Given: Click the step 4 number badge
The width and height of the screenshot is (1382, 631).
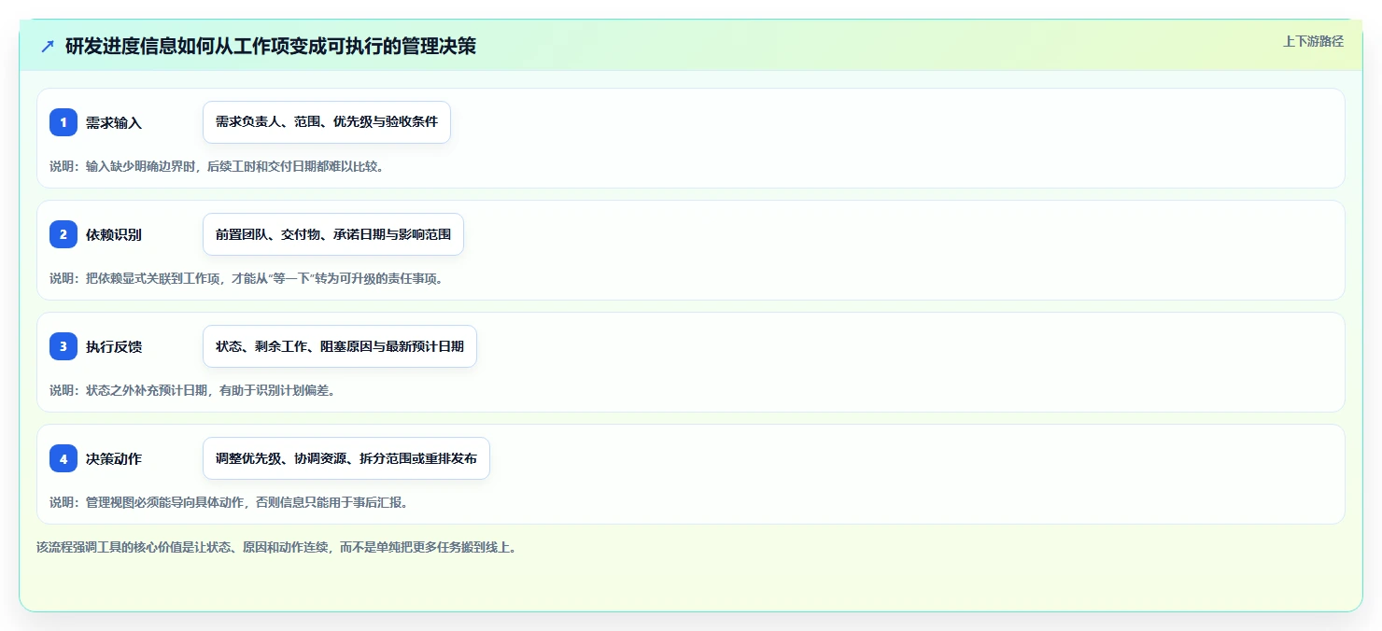Looking at the screenshot, I should 63,458.
